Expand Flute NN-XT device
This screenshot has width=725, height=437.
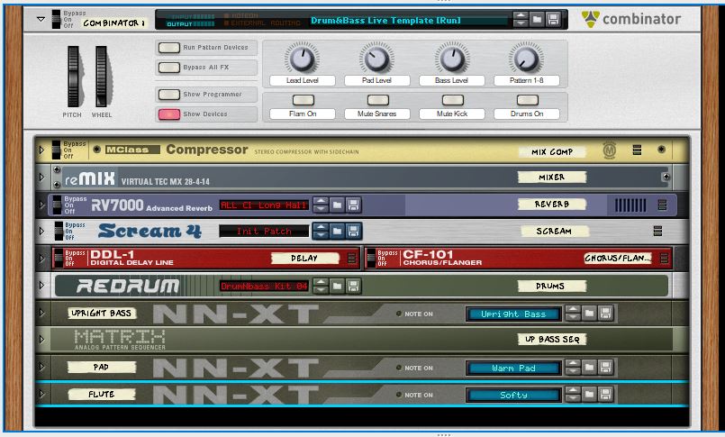(x=41, y=394)
